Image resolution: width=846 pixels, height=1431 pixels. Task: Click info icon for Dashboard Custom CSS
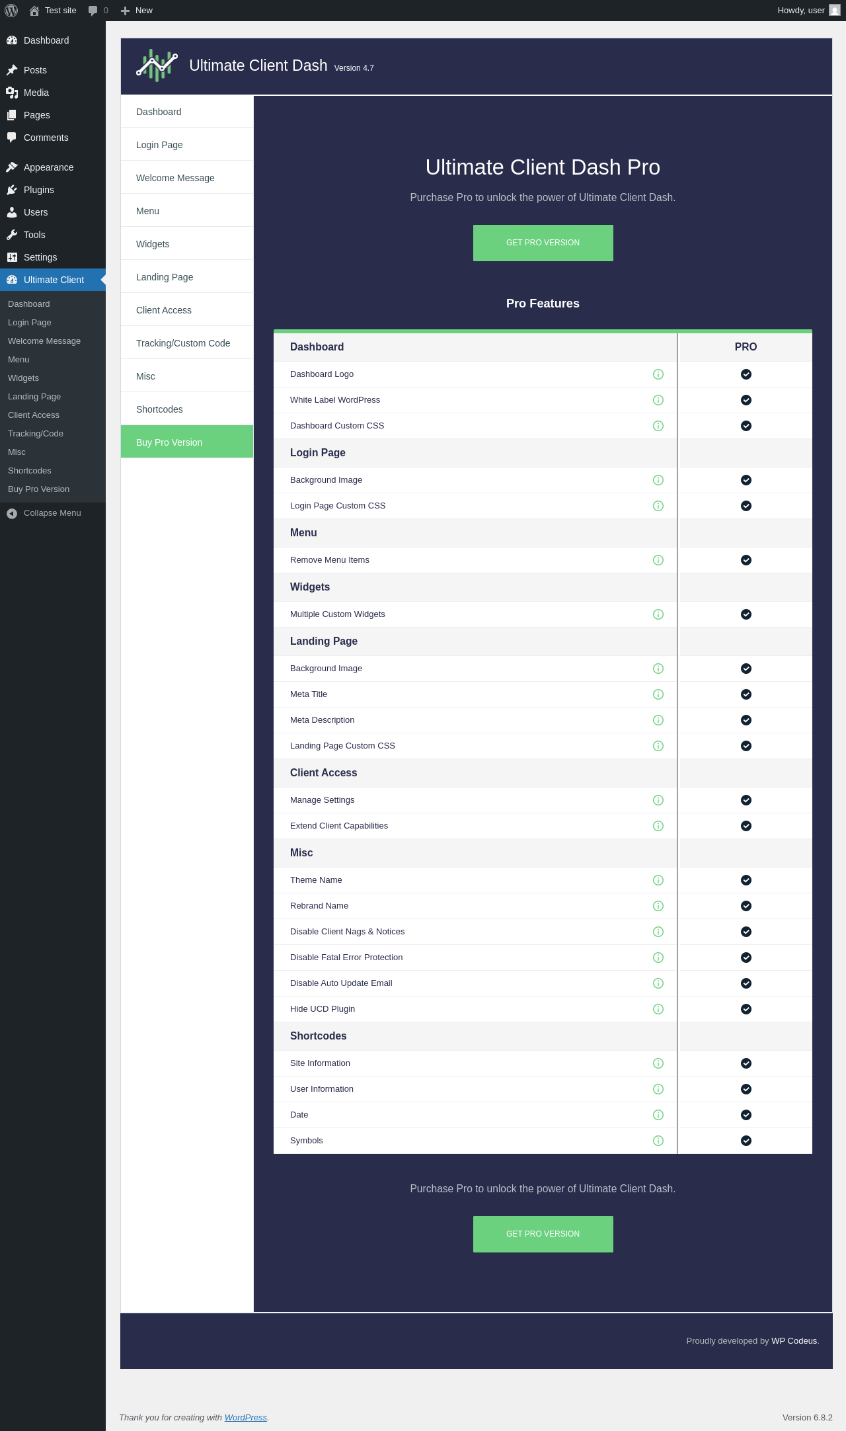(x=658, y=426)
